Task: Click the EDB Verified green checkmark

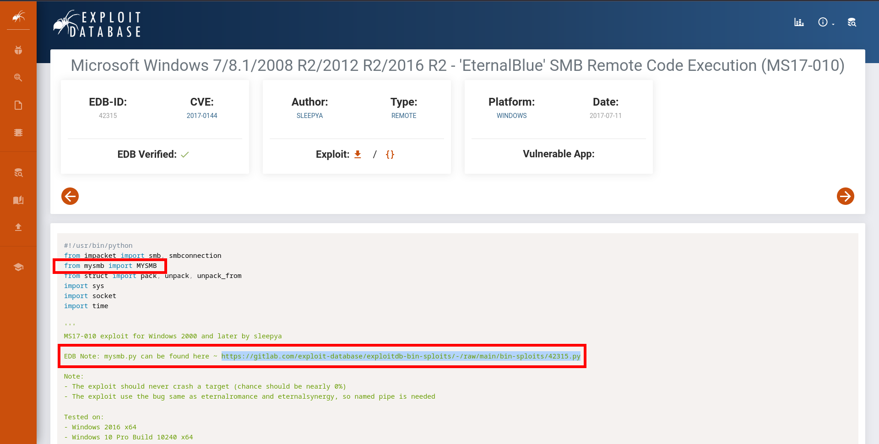Action: (x=184, y=155)
